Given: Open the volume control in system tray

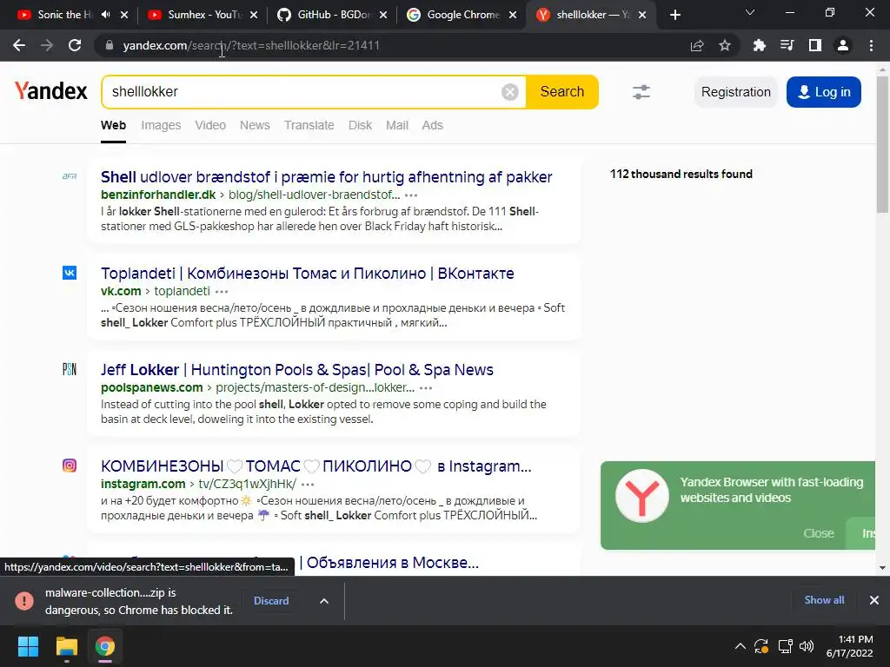Looking at the screenshot, I should 806,646.
